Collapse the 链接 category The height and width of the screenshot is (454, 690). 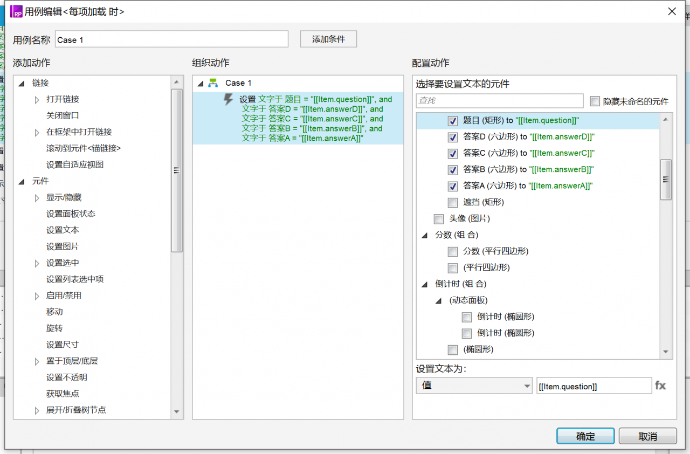(22, 83)
